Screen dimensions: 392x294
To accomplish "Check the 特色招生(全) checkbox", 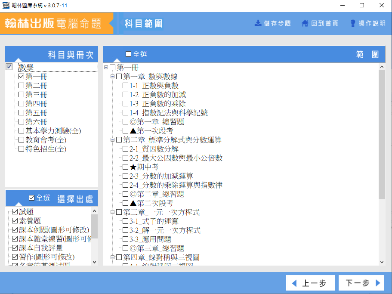I will point(21,149).
